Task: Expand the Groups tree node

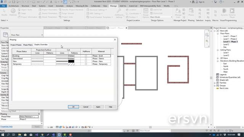Action: pos(215,86)
